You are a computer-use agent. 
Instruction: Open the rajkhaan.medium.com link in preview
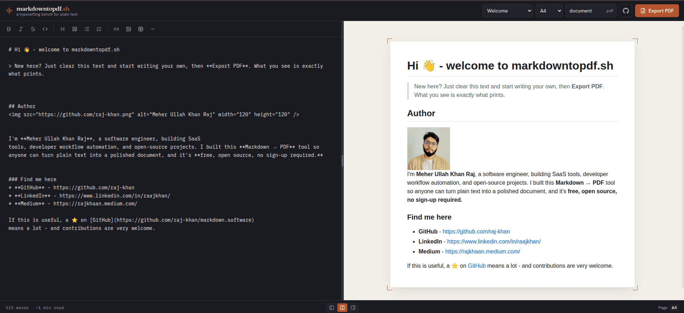pos(483,251)
